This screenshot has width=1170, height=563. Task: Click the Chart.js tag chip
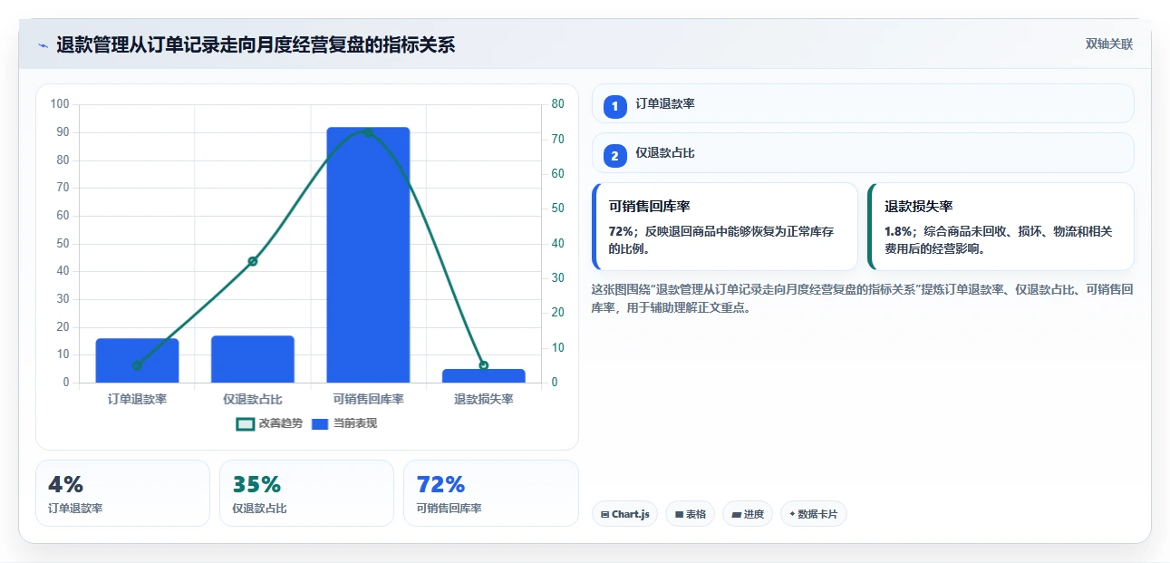tap(624, 514)
